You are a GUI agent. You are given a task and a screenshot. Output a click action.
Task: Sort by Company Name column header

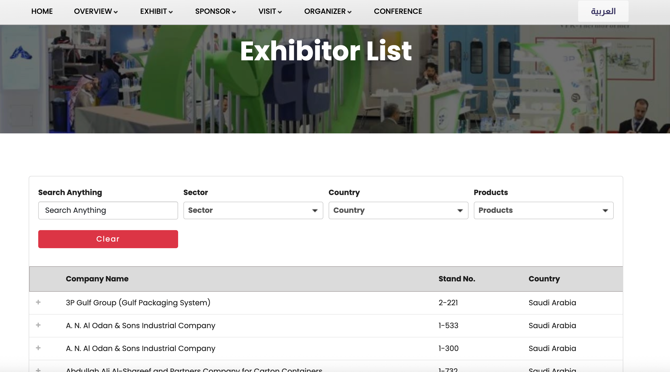coord(97,279)
